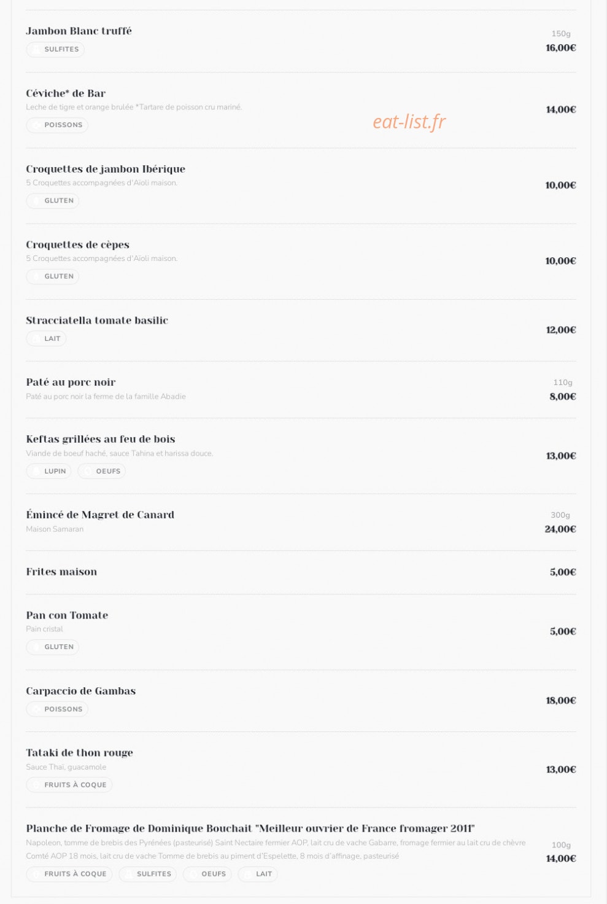Click the 24,00€ price of Magret de Canard
The height and width of the screenshot is (904, 607).
pyautogui.click(x=560, y=529)
